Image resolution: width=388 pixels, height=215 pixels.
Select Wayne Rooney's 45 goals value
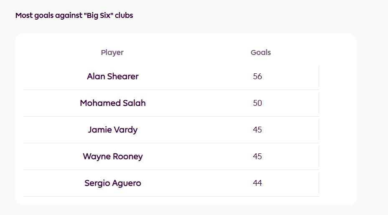pos(257,157)
